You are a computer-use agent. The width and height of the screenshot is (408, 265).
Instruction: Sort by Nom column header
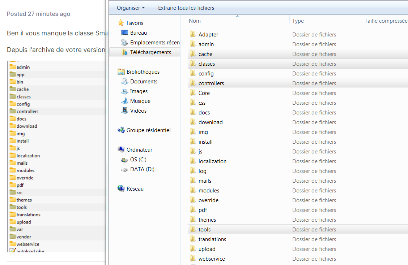[x=195, y=21]
